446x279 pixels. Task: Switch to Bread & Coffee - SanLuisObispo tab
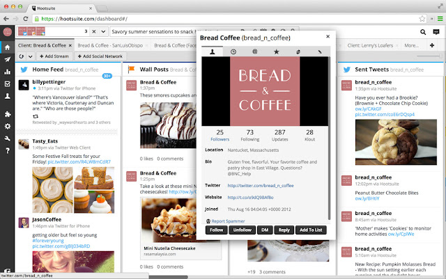(x=110, y=45)
